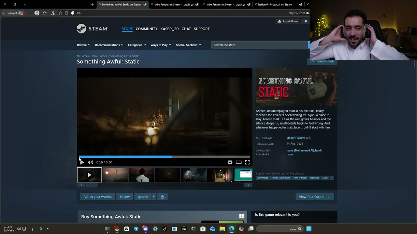Play the game trailer video
The image size is (417, 234).
(x=82, y=162)
